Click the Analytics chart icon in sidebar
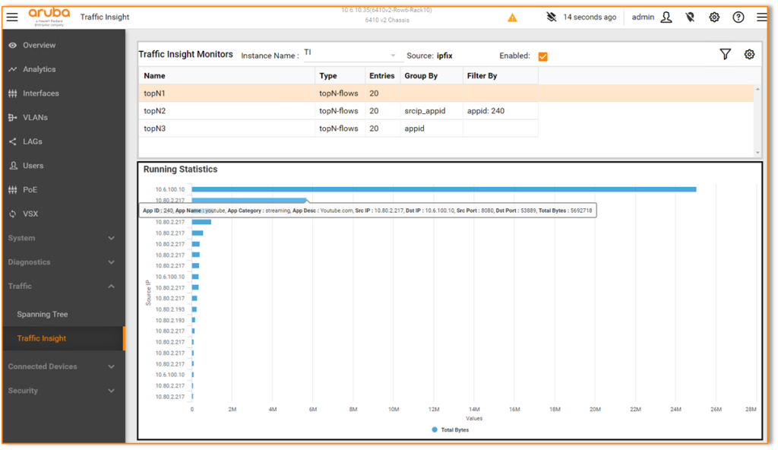778x450 pixels. [12, 69]
